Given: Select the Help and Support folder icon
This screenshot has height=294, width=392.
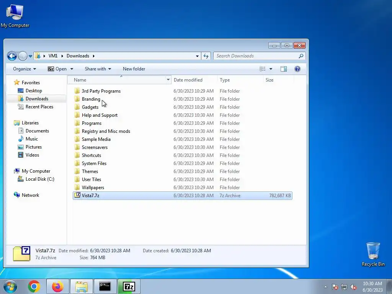Looking at the screenshot, I should pos(77,115).
